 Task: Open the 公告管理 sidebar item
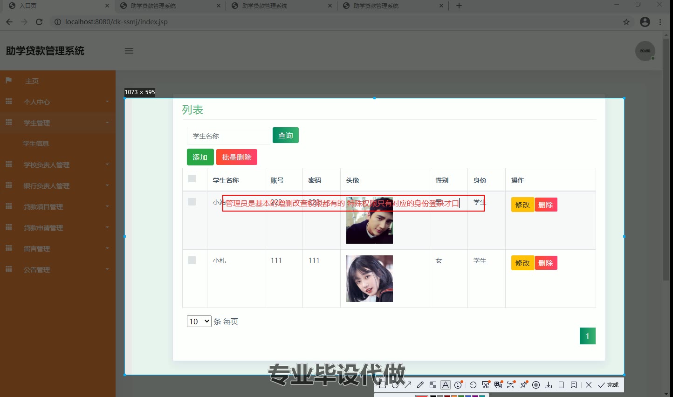coord(58,269)
